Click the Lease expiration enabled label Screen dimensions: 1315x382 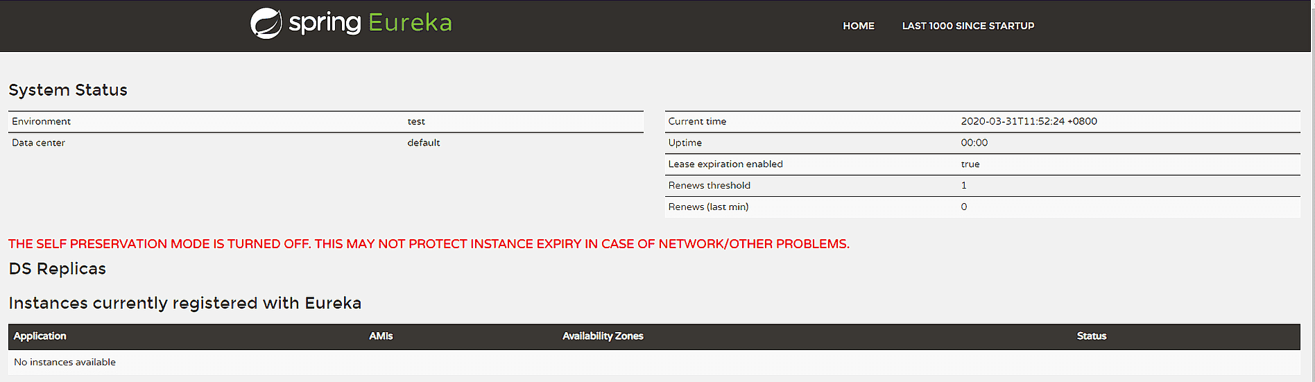[725, 164]
